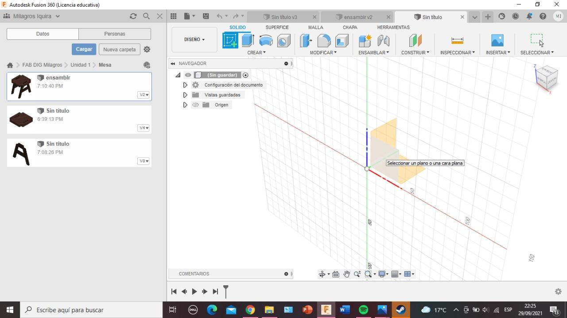Click the home icon in breadcrumb
Image resolution: width=567 pixels, height=318 pixels.
point(10,65)
